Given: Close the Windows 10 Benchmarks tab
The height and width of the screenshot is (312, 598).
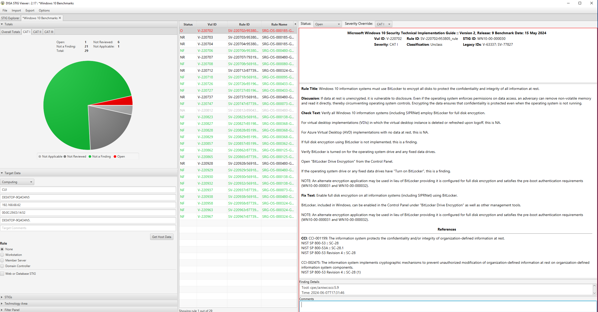Looking at the screenshot, I should pos(60,18).
